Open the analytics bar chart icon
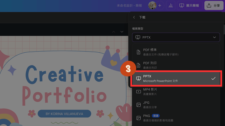Screen dimensions: 225x126 click(x=170, y=5)
